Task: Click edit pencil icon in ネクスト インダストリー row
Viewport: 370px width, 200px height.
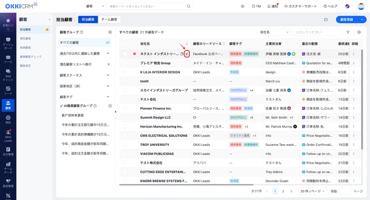Action: tap(187, 54)
